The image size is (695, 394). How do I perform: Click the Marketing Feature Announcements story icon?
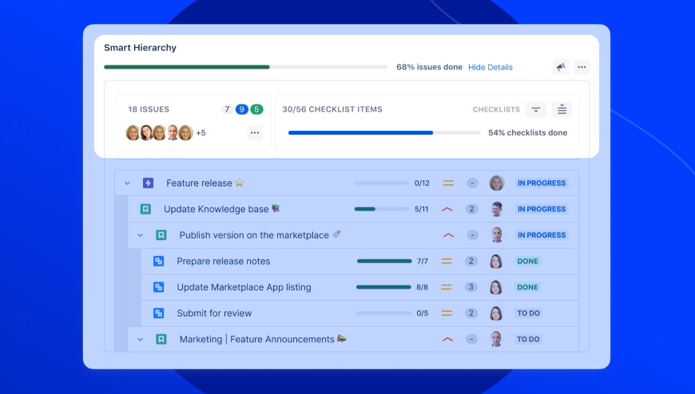coord(161,340)
